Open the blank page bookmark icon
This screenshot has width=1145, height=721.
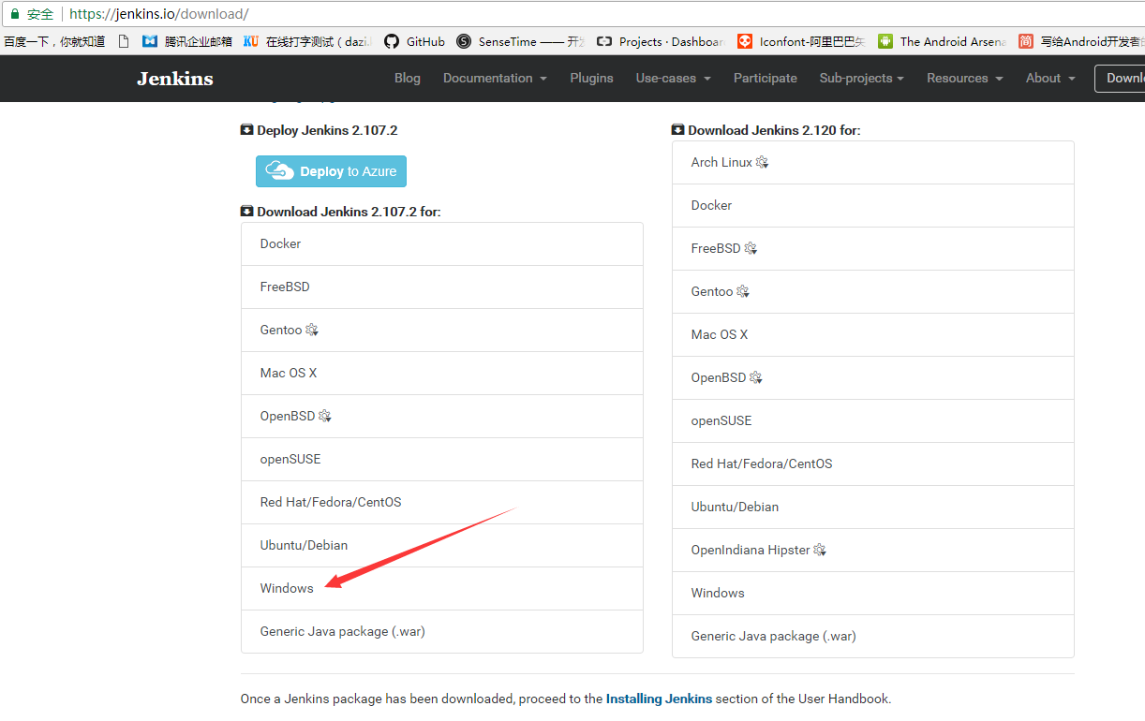(123, 41)
